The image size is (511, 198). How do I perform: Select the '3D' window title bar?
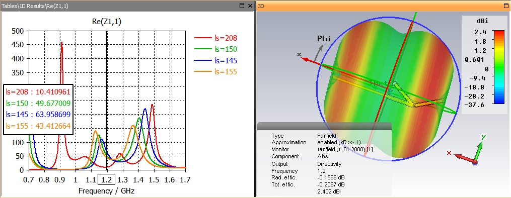click(383, 6)
